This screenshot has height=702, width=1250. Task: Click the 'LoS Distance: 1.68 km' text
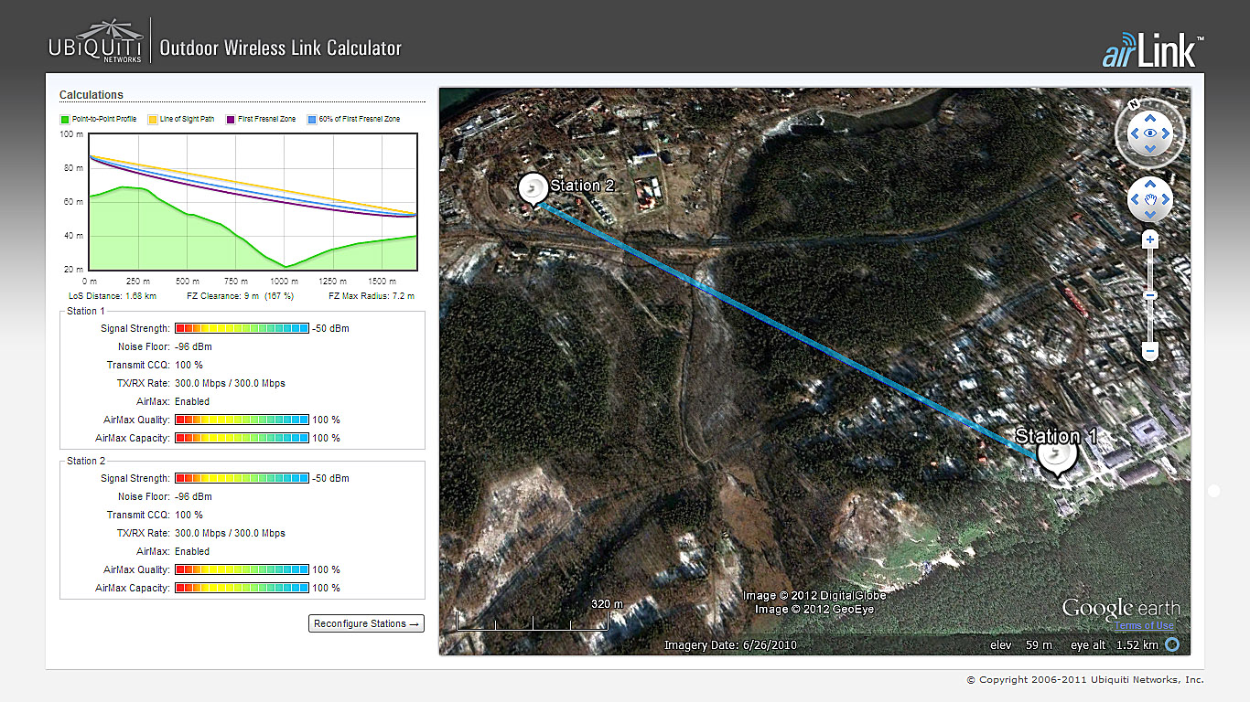(112, 296)
